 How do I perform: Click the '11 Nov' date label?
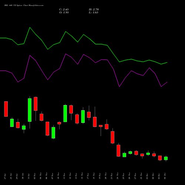(64, 176)
